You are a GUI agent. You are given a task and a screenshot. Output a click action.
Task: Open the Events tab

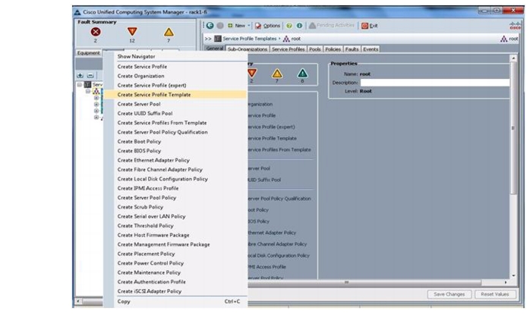pos(371,49)
